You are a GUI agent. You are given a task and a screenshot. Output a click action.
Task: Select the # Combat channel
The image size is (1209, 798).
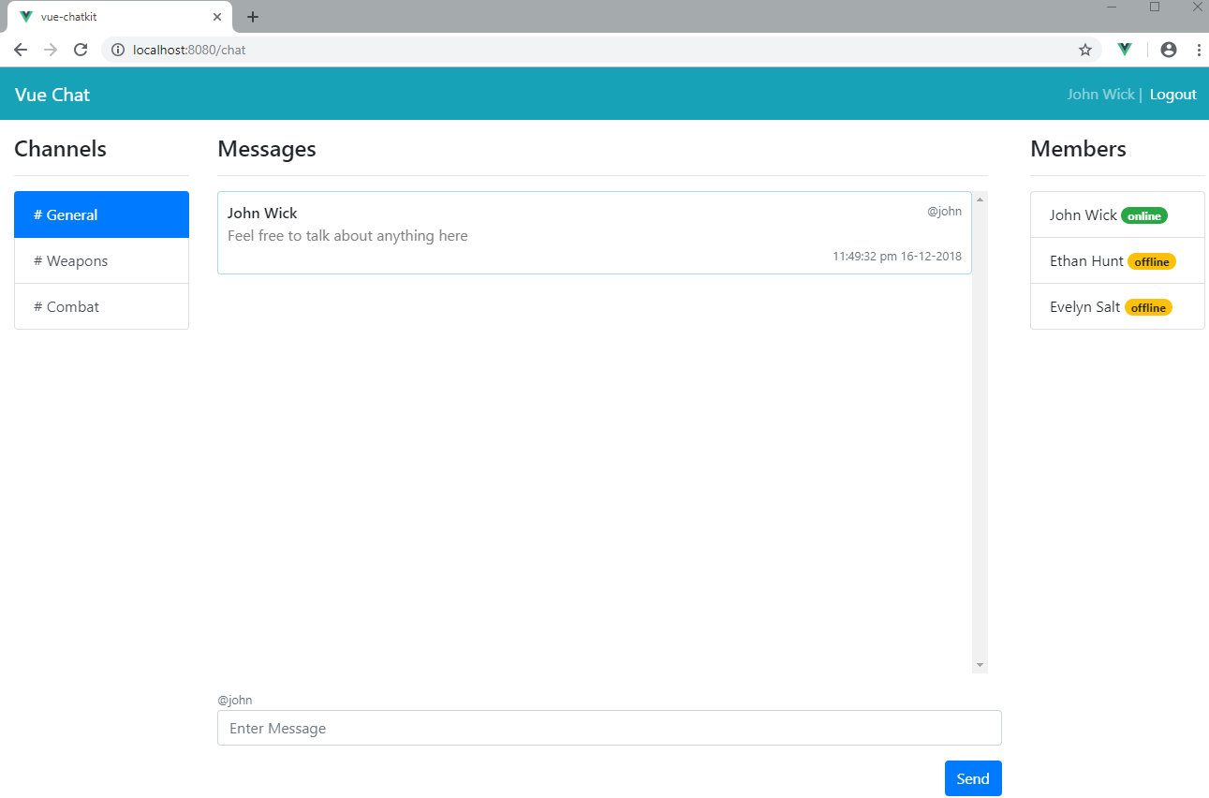pos(101,306)
